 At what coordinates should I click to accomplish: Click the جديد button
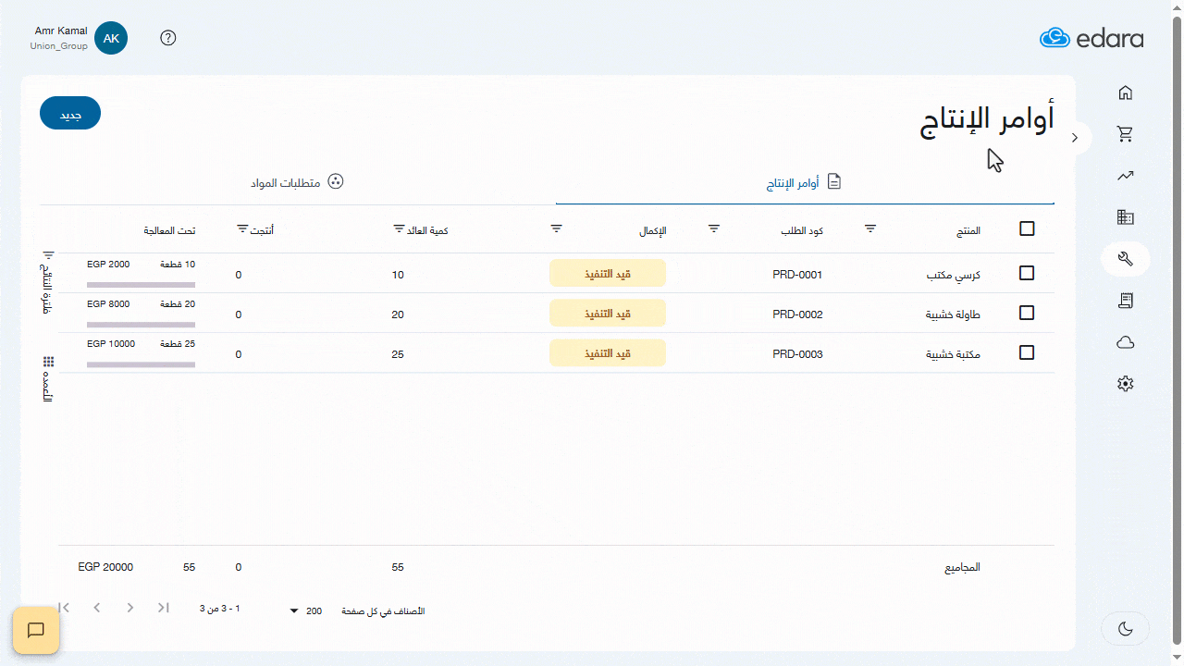[70, 113]
